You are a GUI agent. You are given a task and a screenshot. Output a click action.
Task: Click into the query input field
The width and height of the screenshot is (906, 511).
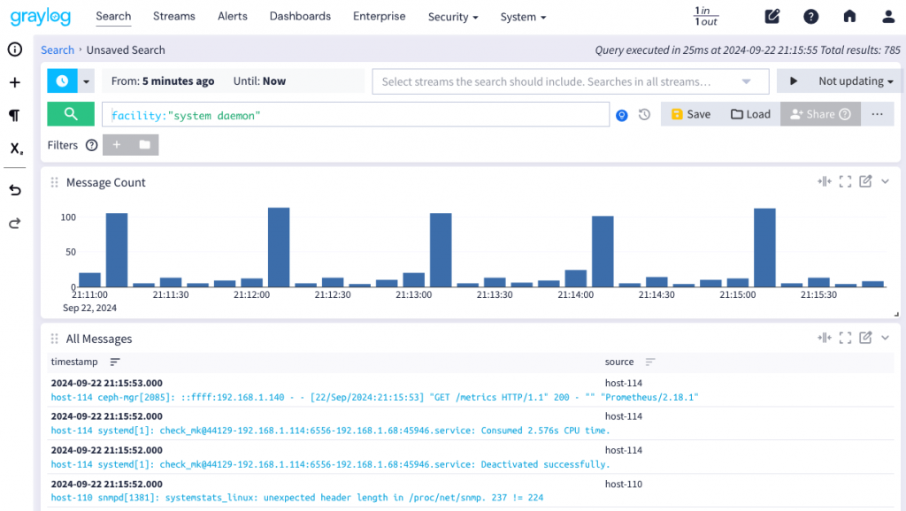[x=356, y=114]
